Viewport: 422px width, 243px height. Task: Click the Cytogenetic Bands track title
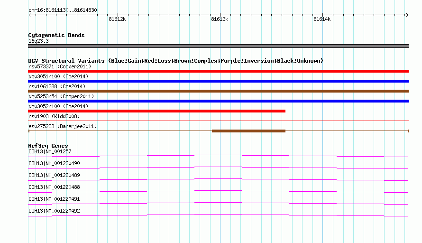click(x=56, y=35)
